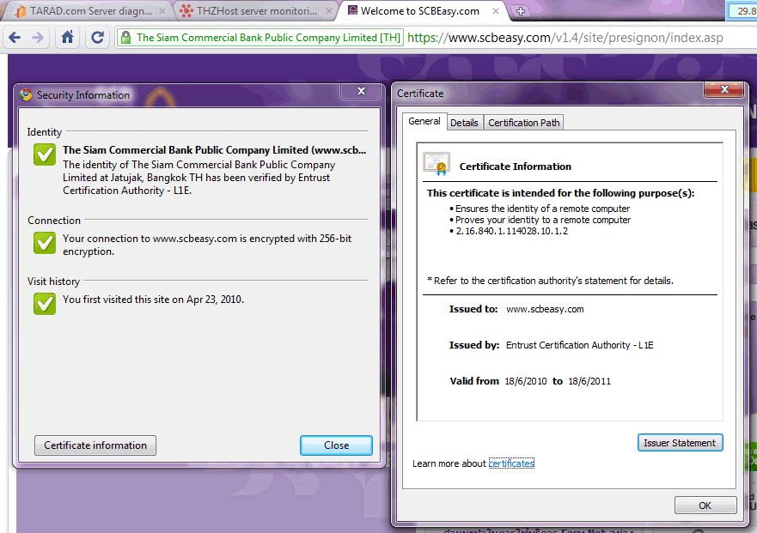The height and width of the screenshot is (533, 757).
Task: Click the bold Siam Commercial Bank identity heading
Action: [x=214, y=150]
